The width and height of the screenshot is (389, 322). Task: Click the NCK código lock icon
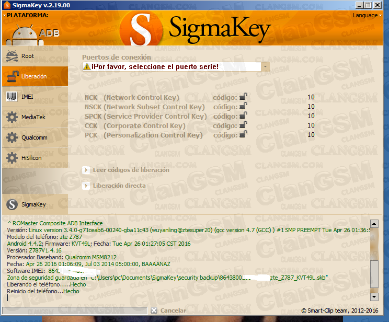point(243,97)
